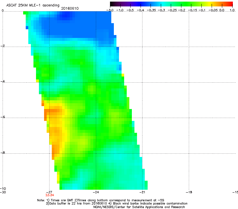The width and height of the screenshot is (238, 209).
Task: Click the NOAA/NESDIS credit line
Action: pyautogui.click(x=139, y=207)
